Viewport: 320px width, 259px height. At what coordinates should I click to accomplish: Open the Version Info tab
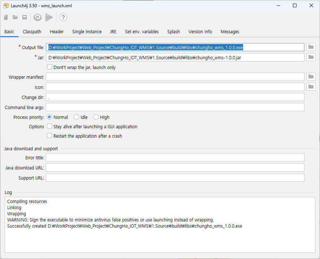[x=200, y=31]
